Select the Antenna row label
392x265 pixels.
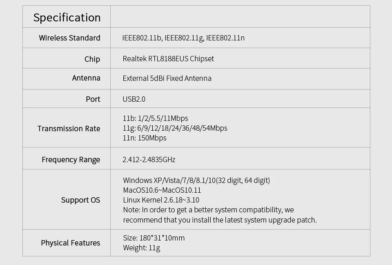click(x=86, y=78)
